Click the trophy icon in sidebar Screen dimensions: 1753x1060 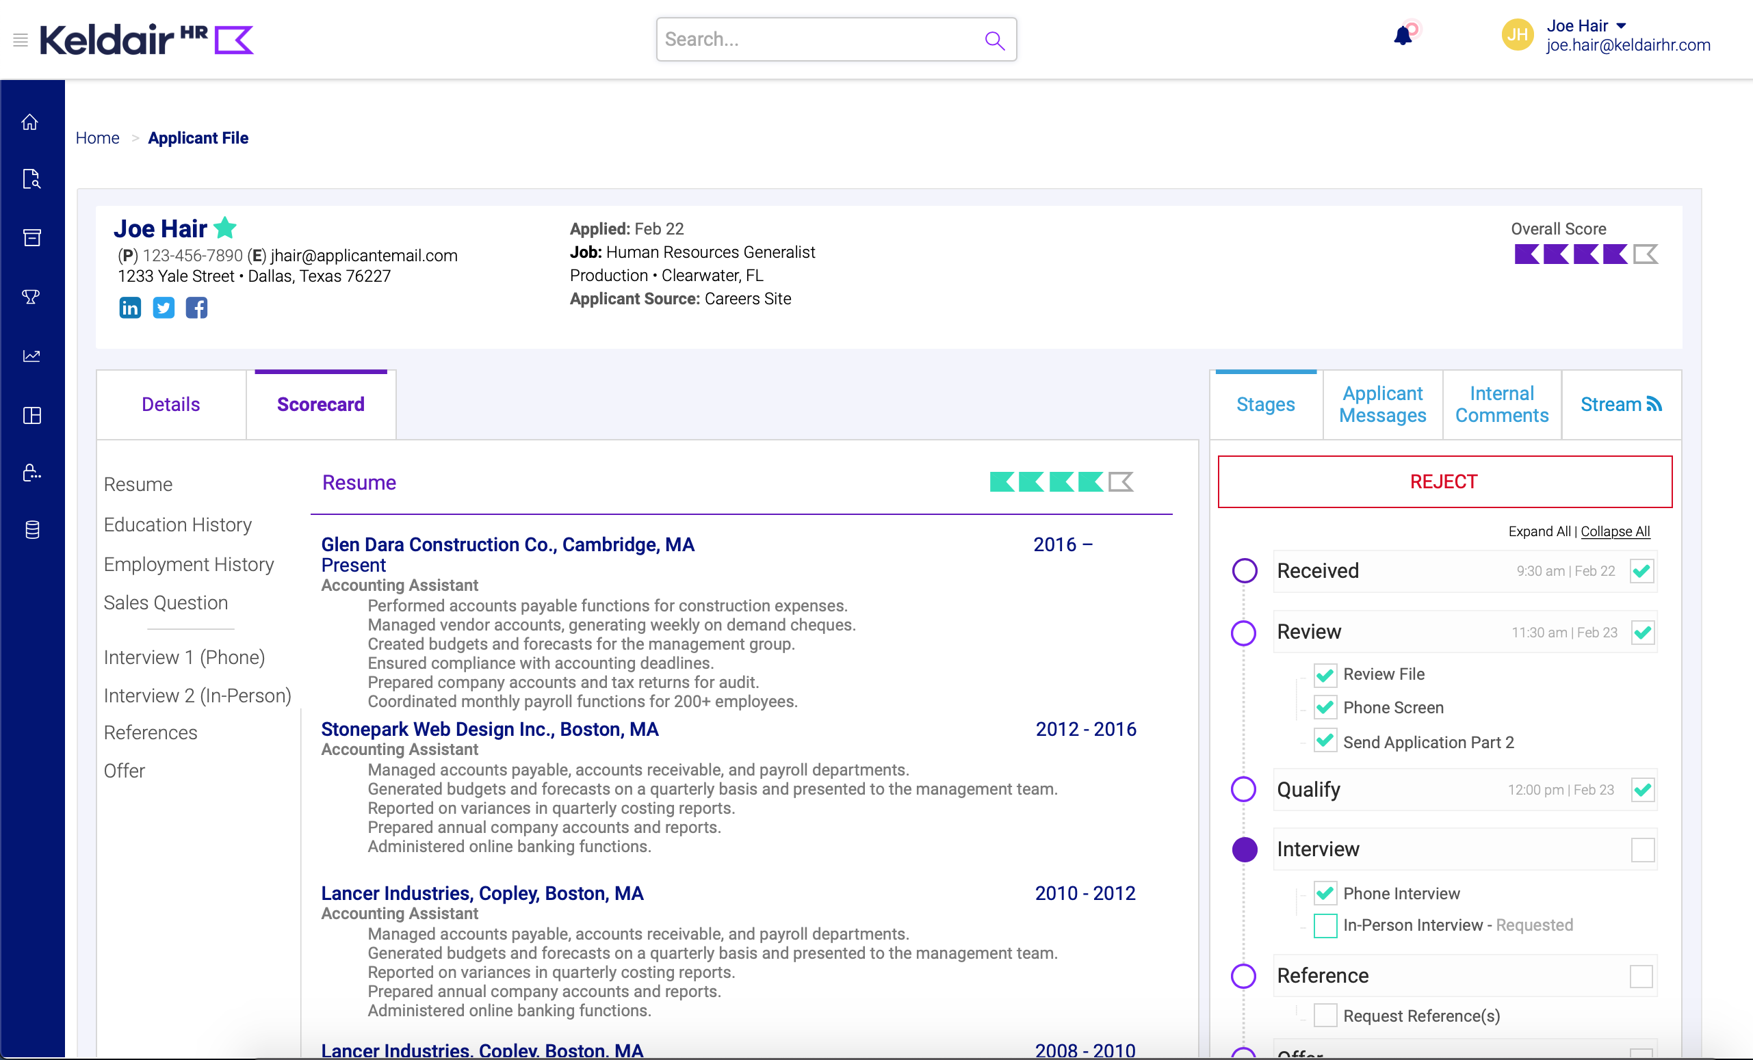click(x=31, y=297)
